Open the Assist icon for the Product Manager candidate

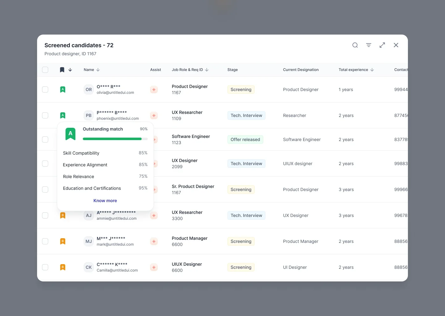click(x=154, y=241)
